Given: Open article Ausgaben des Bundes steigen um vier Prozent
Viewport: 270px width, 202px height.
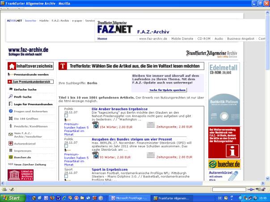Looking at the screenshot, I should [132, 139].
